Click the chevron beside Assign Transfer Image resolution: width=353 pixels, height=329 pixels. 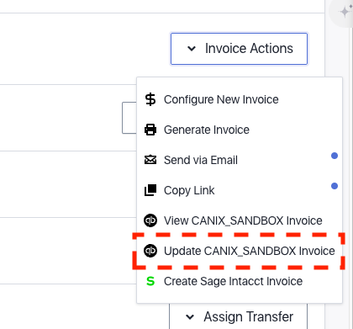coord(190,317)
